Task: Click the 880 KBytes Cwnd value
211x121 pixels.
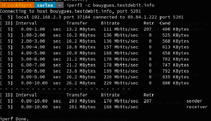Action: [x=176, y=83]
